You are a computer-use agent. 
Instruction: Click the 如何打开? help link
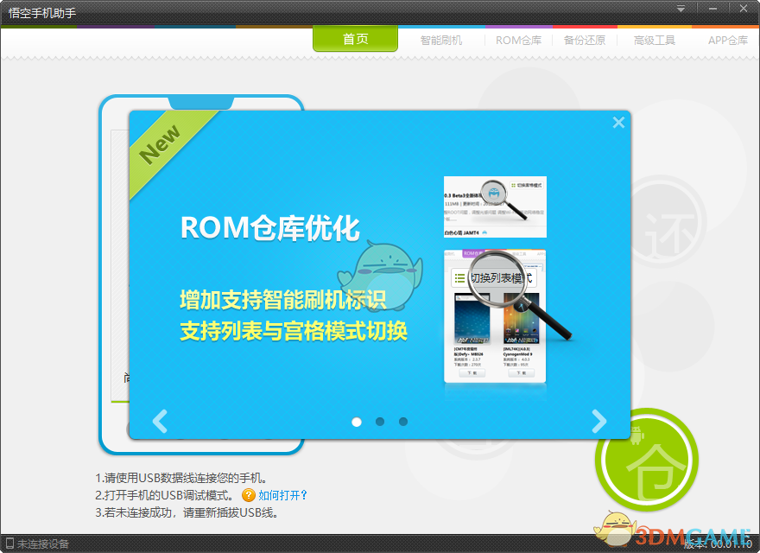282,495
